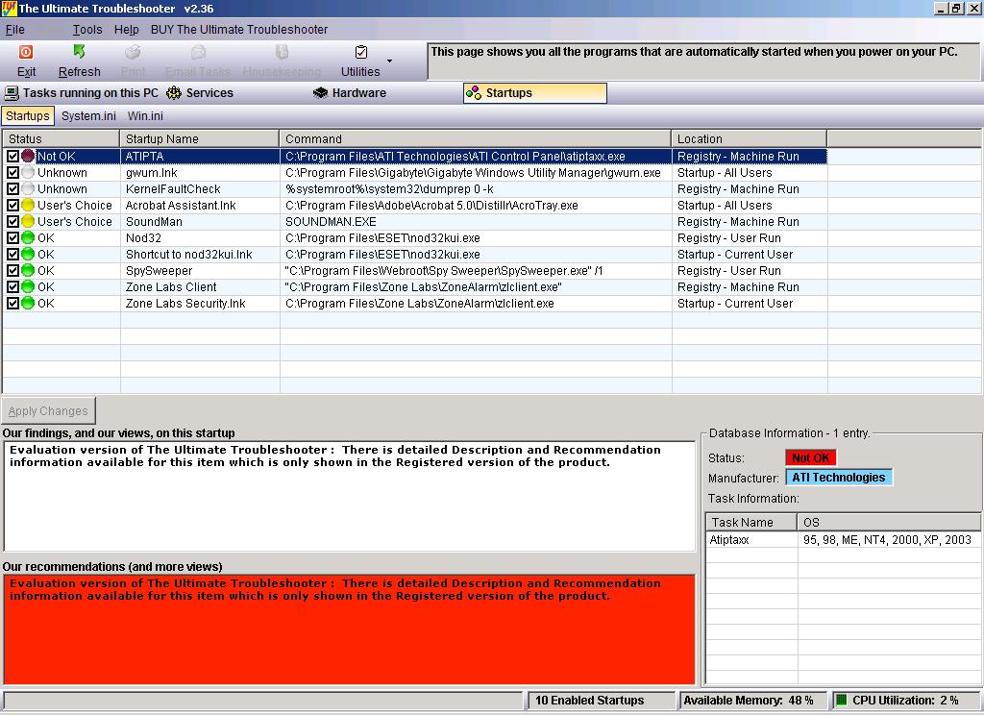984x715 pixels.
Task: Click the white status icon for KernelFaultCheck
Action: [28, 188]
